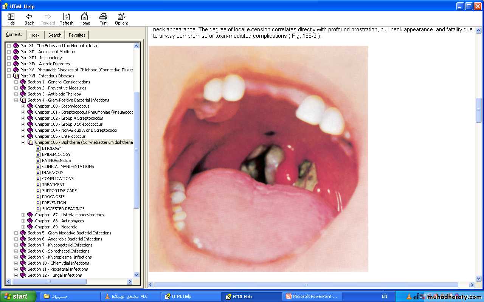Image resolution: width=484 pixels, height=302 pixels.
Task: Expand Section 5 - Gram-Negative Bacterial Infections
Action: coord(16,233)
